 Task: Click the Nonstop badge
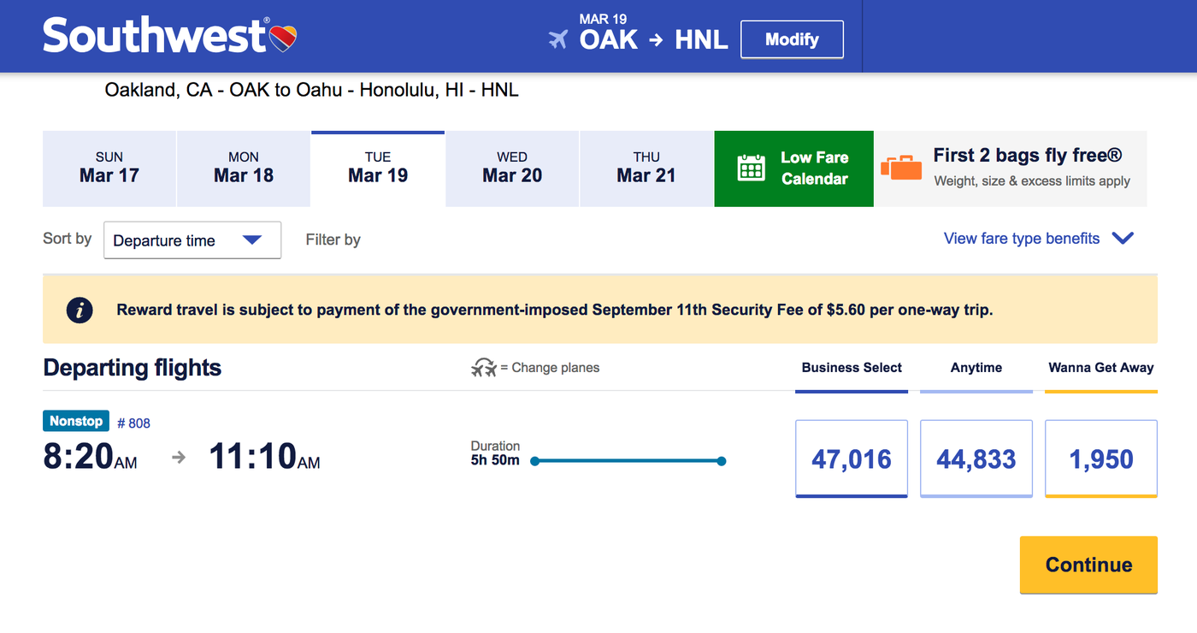click(75, 421)
